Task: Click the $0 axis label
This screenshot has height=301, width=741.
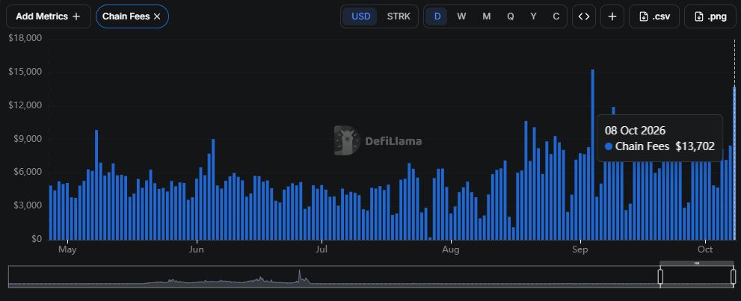Action: click(35, 239)
